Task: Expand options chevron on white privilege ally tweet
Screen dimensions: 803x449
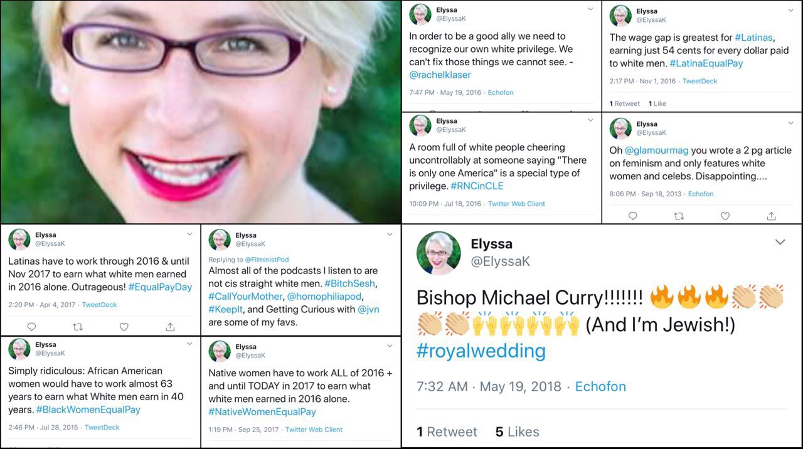Action: click(x=590, y=9)
